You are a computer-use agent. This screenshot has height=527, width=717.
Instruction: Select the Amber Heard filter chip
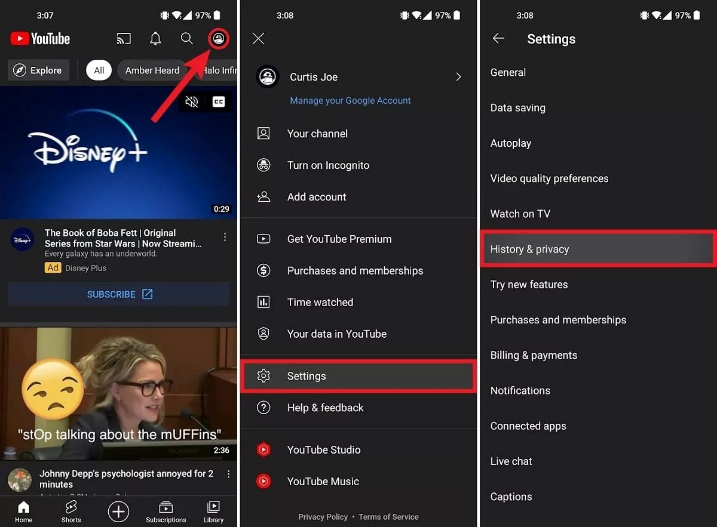(x=152, y=70)
